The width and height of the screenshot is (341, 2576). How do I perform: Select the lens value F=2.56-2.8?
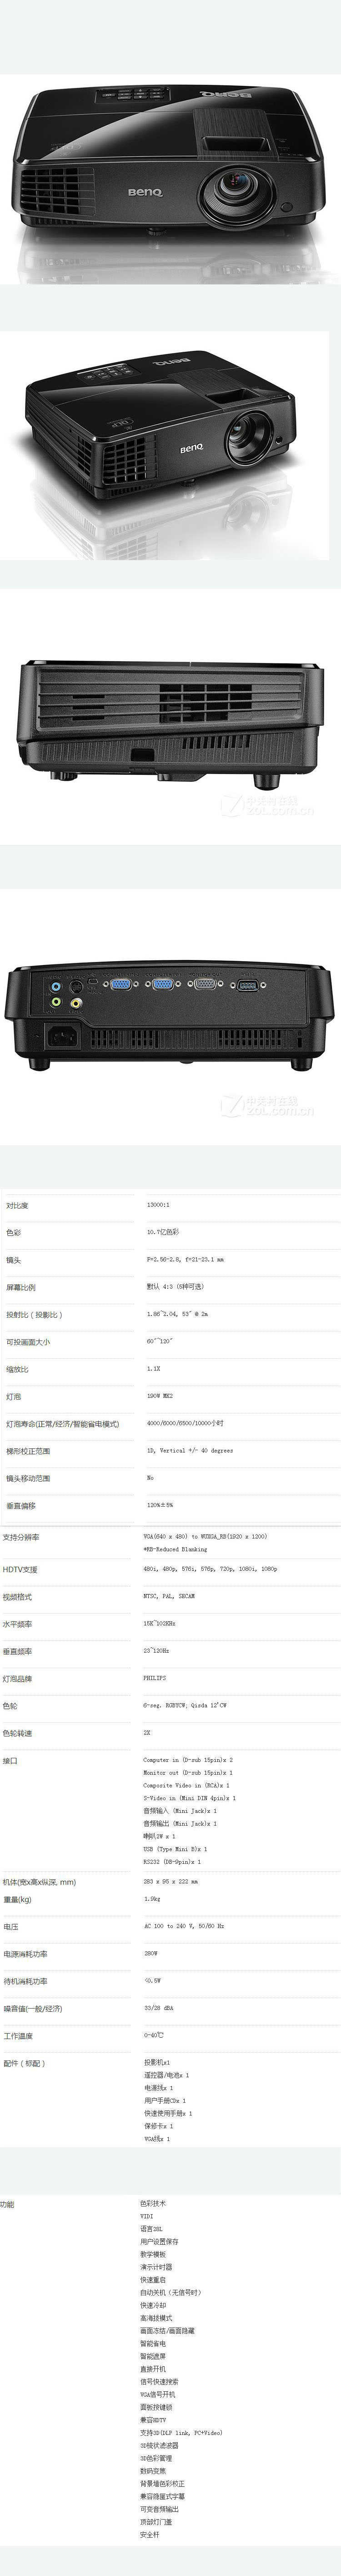[x=185, y=1260]
